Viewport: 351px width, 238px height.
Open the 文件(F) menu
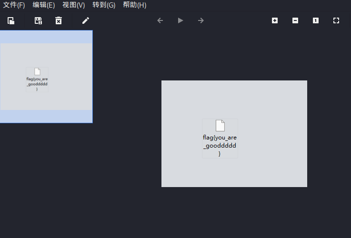(14, 5)
